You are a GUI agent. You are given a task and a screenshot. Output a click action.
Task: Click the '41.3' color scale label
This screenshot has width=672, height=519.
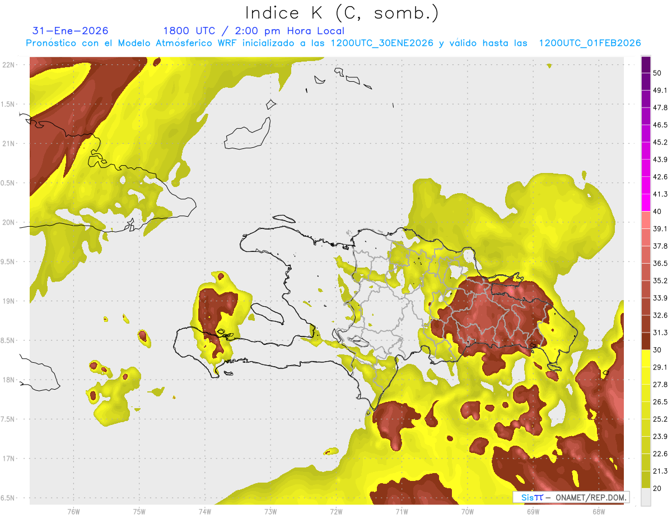(660, 194)
